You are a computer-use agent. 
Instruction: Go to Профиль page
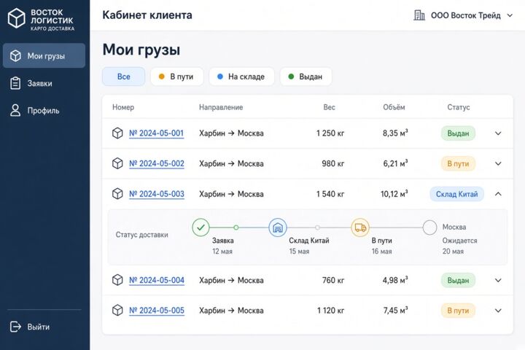pos(34,111)
